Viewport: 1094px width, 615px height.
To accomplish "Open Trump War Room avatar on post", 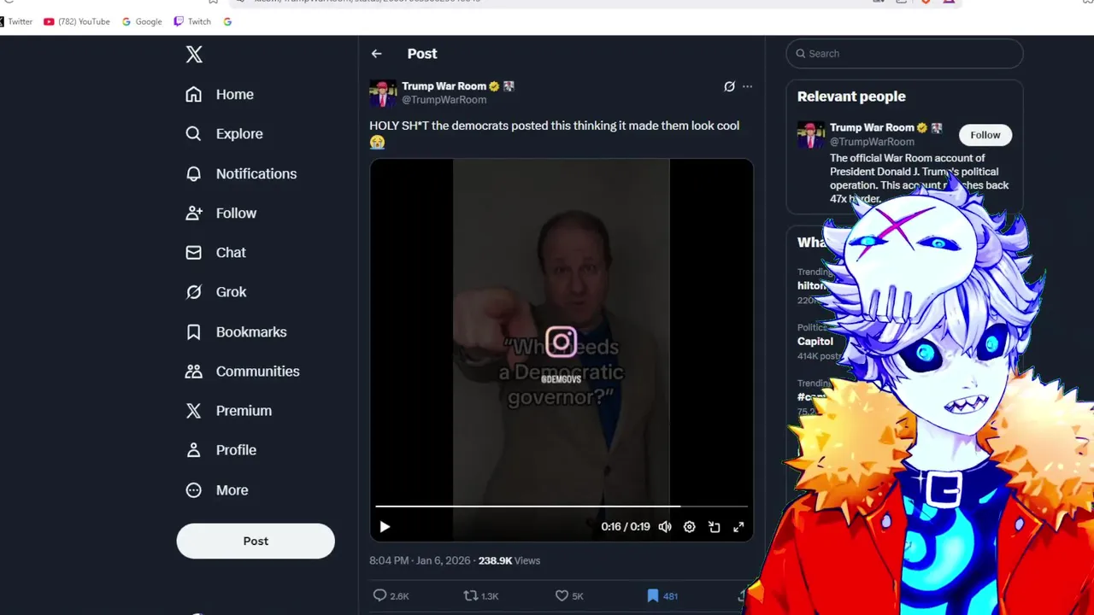I will [383, 93].
